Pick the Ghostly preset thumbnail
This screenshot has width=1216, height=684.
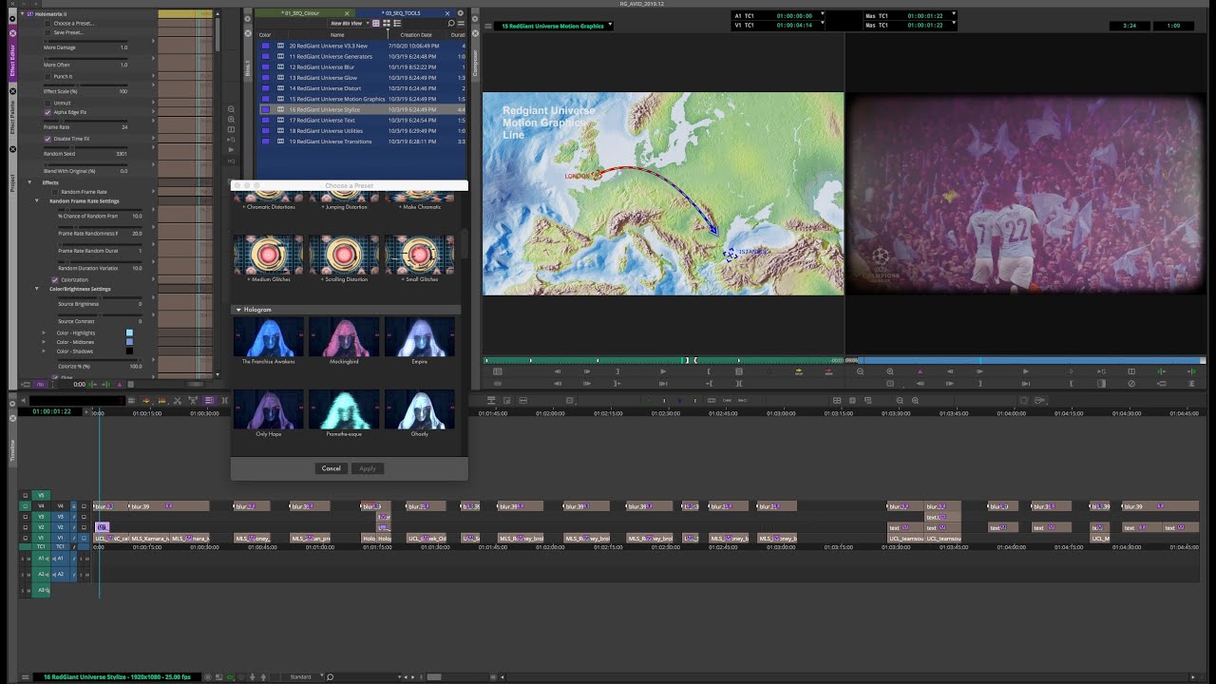pyautogui.click(x=419, y=409)
